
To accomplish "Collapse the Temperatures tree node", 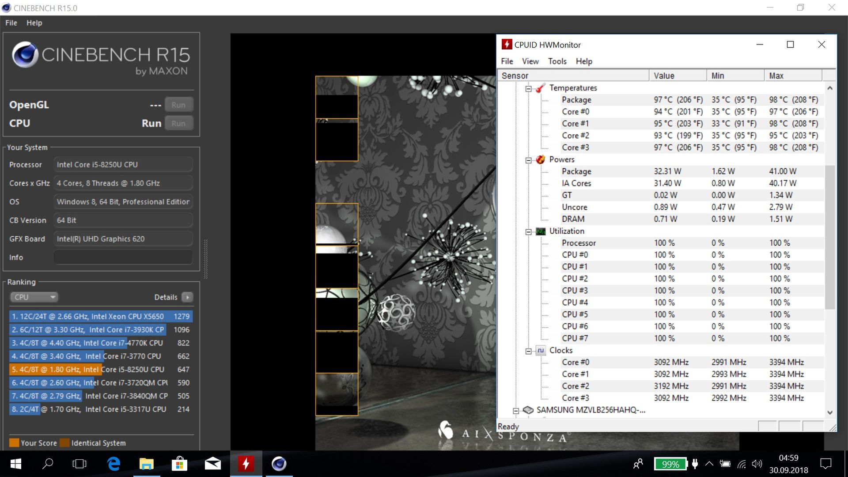I will point(528,88).
